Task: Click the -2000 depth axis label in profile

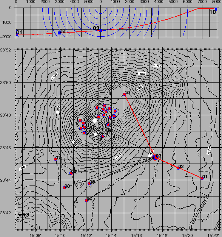Action: [6, 37]
